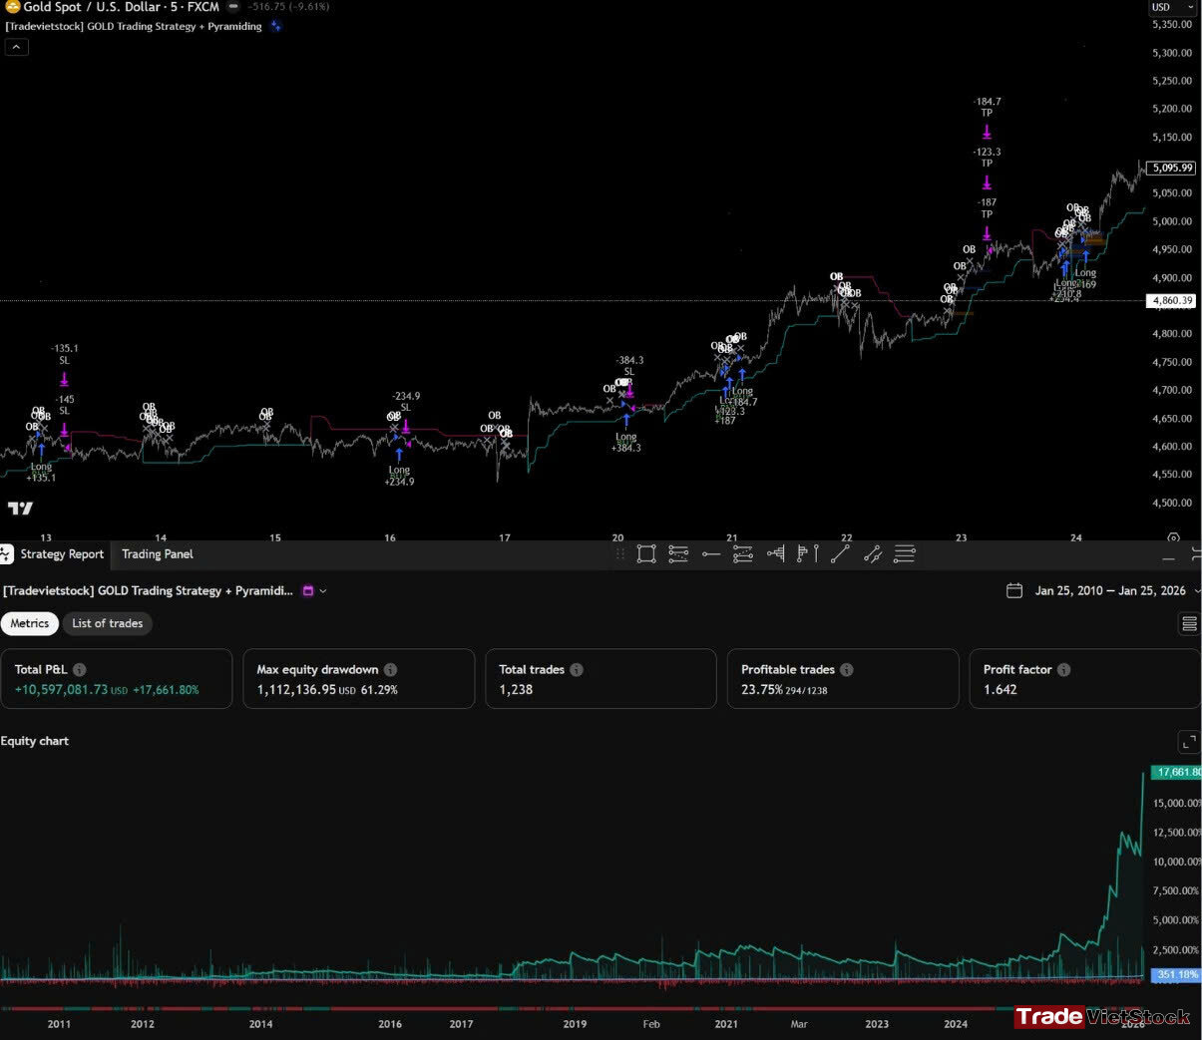The height and width of the screenshot is (1040, 1202).
Task: Show info for Profitable trades
Action: (x=847, y=670)
